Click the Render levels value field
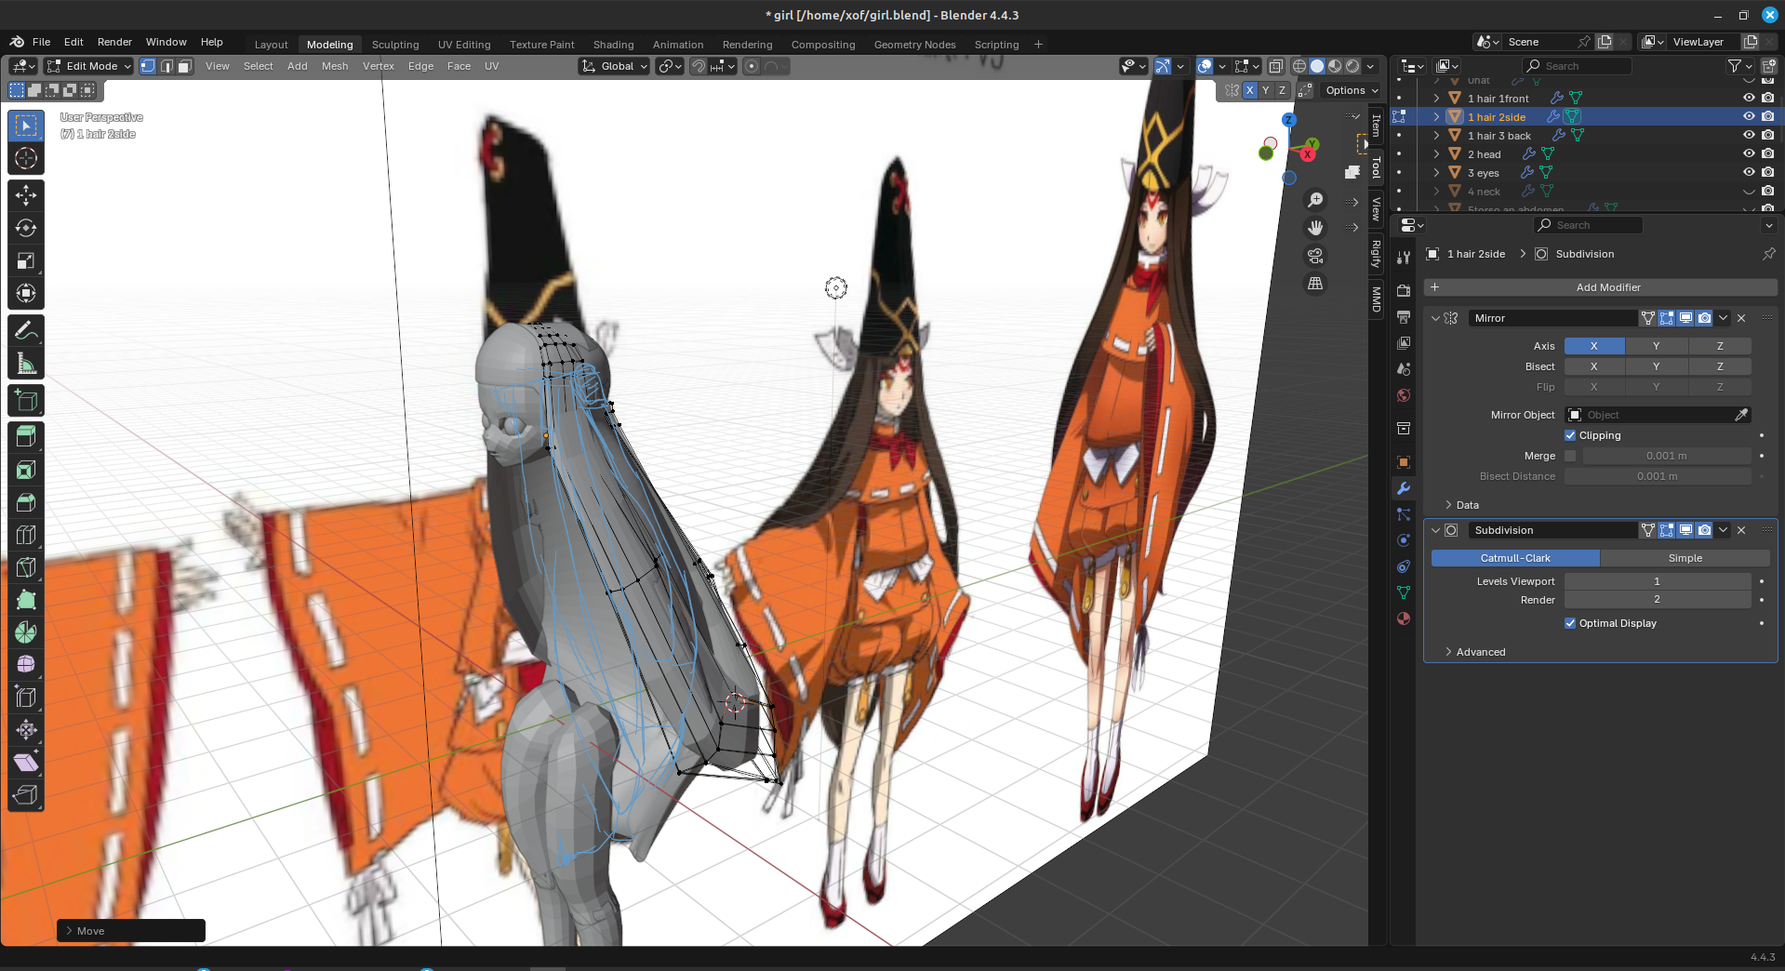 coord(1657,600)
